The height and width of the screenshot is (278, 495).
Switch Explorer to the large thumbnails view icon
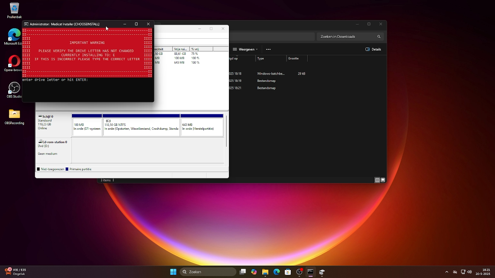(x=383, y=180)
